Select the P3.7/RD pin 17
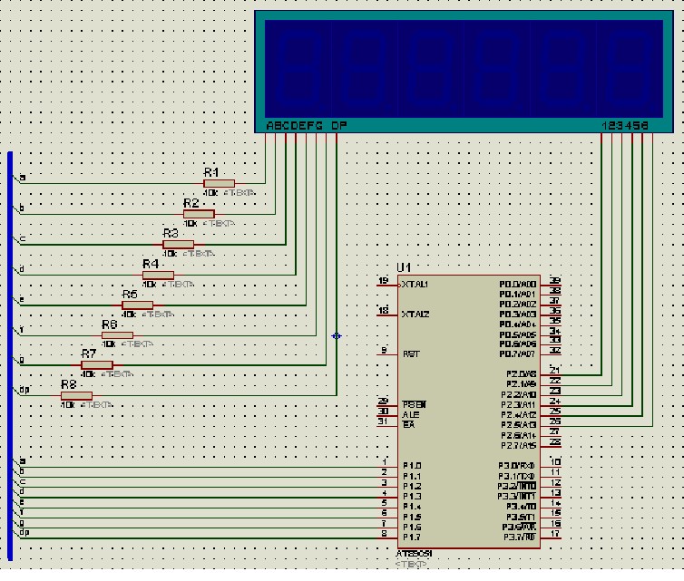684x581 pixels. pyautogui.click(x=551, y=538)
